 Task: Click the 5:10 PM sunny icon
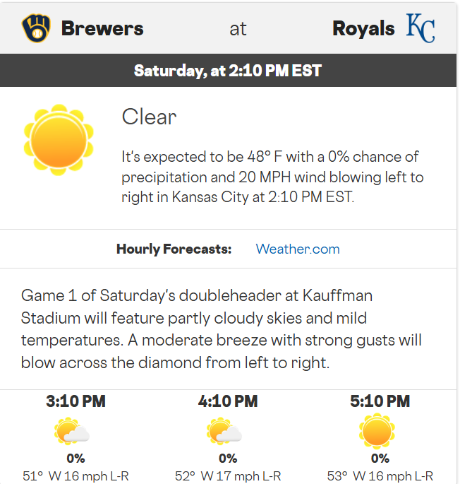pos(377,431)
